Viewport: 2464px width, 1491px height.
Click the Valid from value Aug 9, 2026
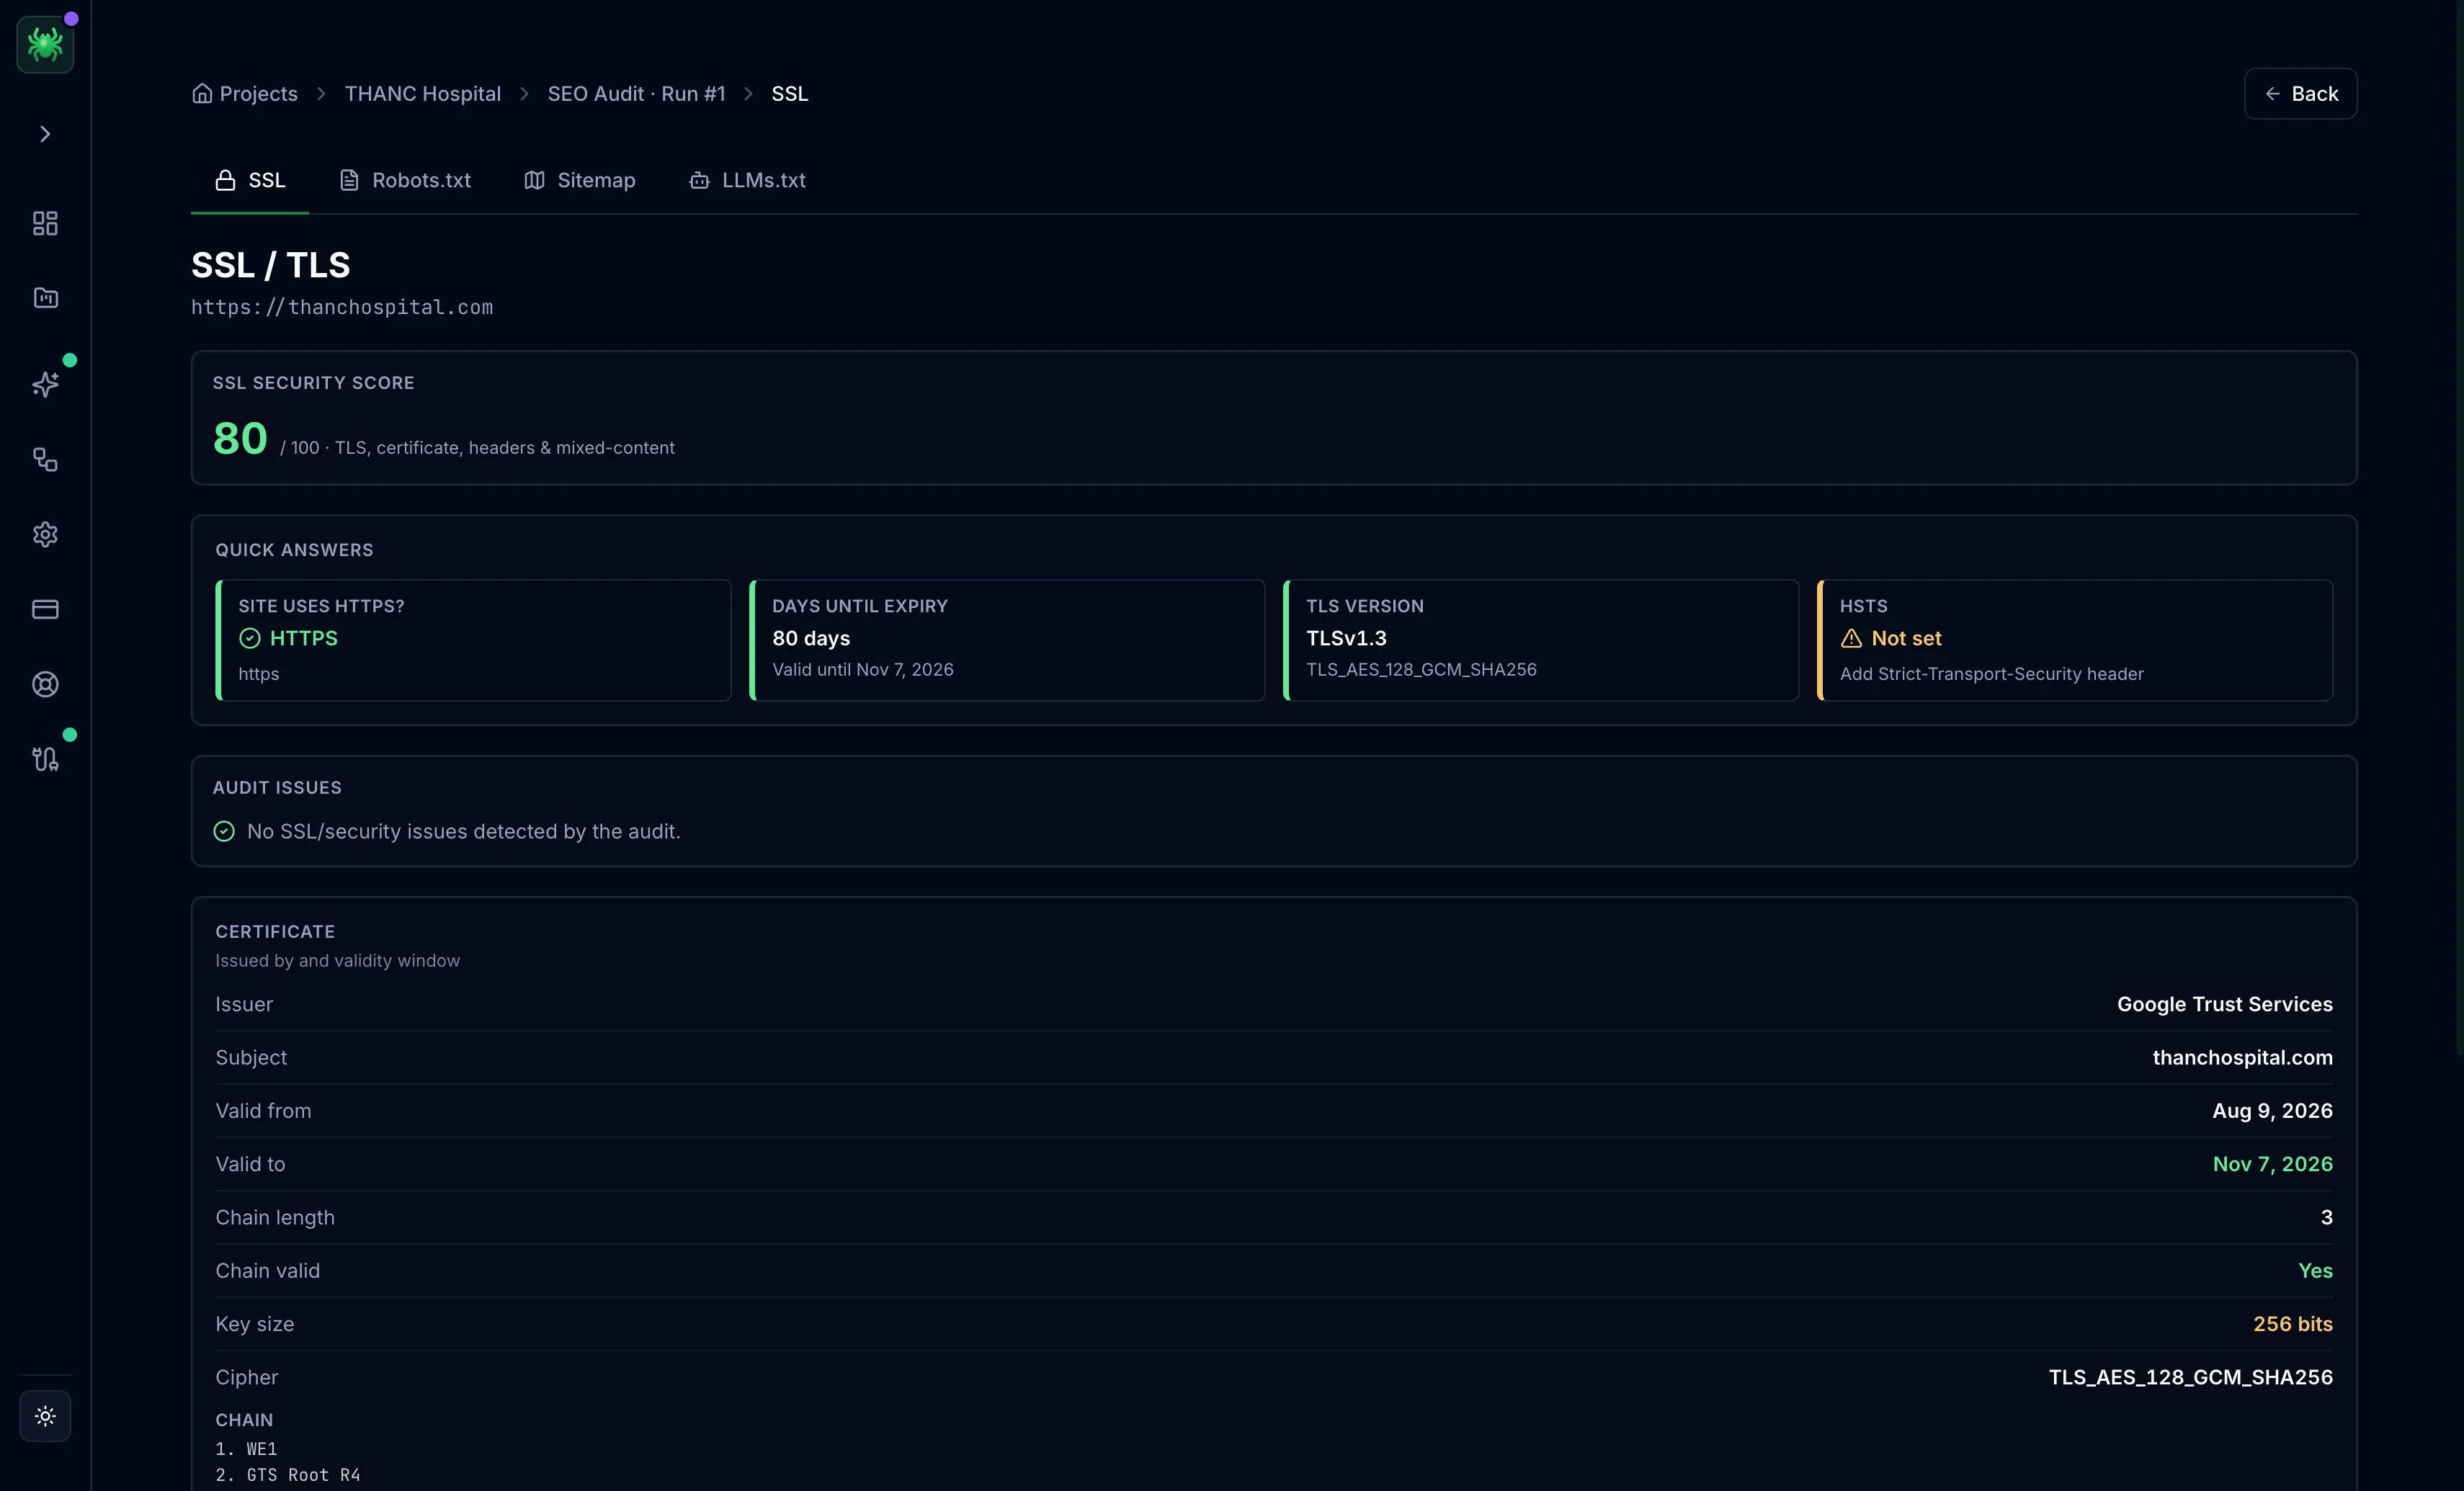tap(2272, 1111)
